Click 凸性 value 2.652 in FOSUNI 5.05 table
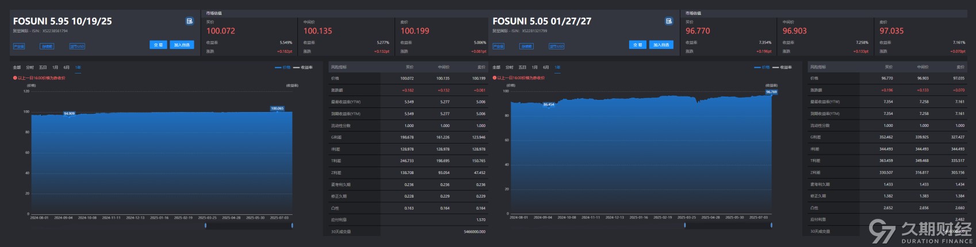 [x=888, y=207]
